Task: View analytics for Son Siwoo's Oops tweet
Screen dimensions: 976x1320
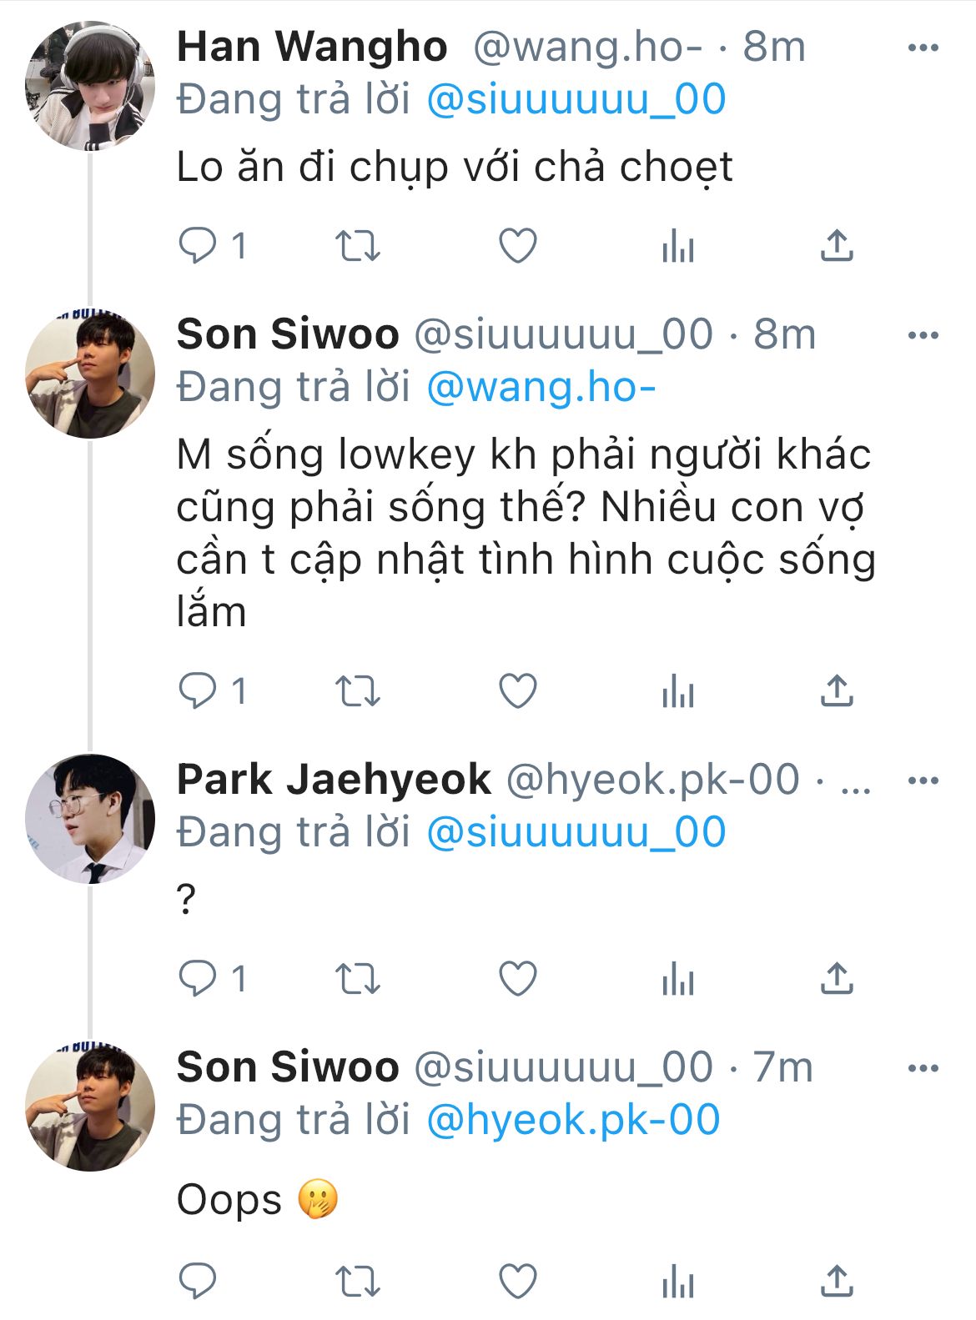Action: (677, 1282)
